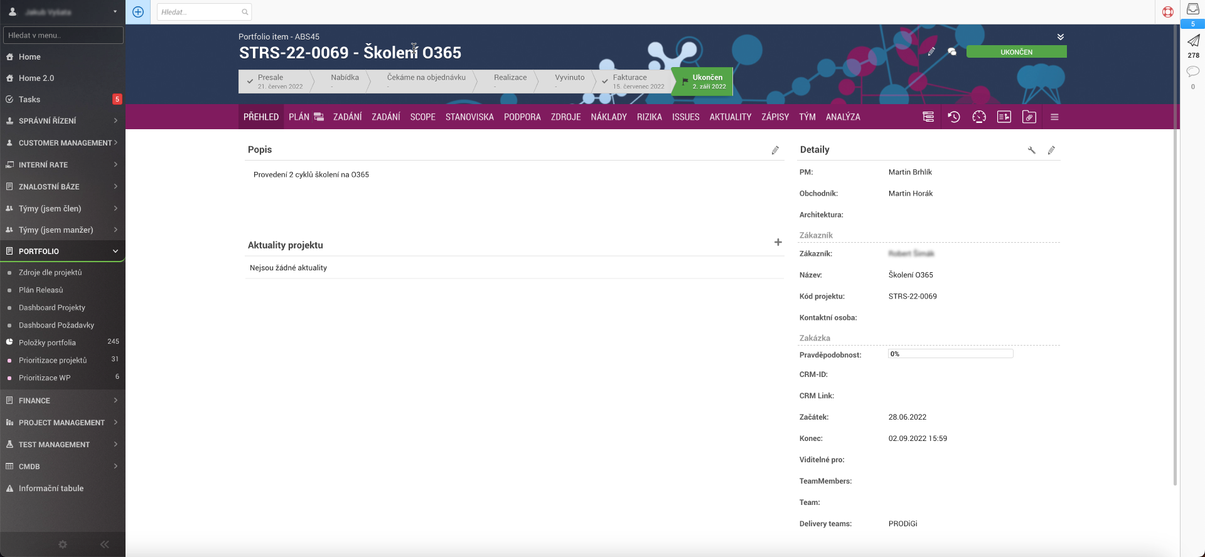Viewport: 1205px width, 557px height.
Task: Expand header with double chevron down
Action: click(1060, 37)
